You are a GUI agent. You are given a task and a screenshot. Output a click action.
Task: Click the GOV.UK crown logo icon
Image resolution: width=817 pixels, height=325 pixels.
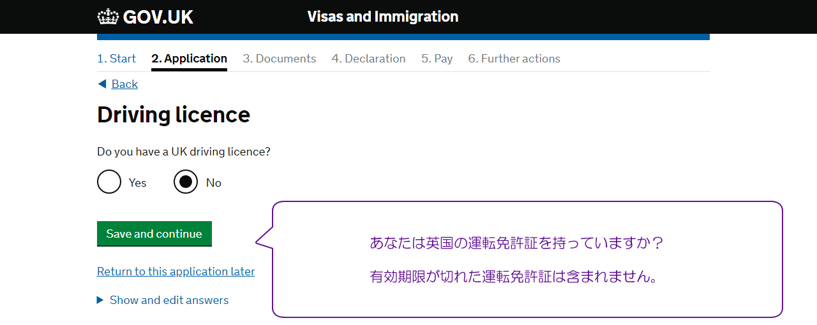point(109,17)
